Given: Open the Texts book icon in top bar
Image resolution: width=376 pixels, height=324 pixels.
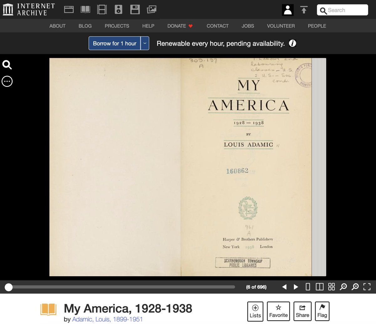Looking at the screenshot, I should (85, 10).
